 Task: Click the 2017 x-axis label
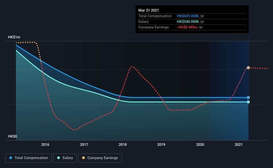pyautogui.click(x=84, y=145)
